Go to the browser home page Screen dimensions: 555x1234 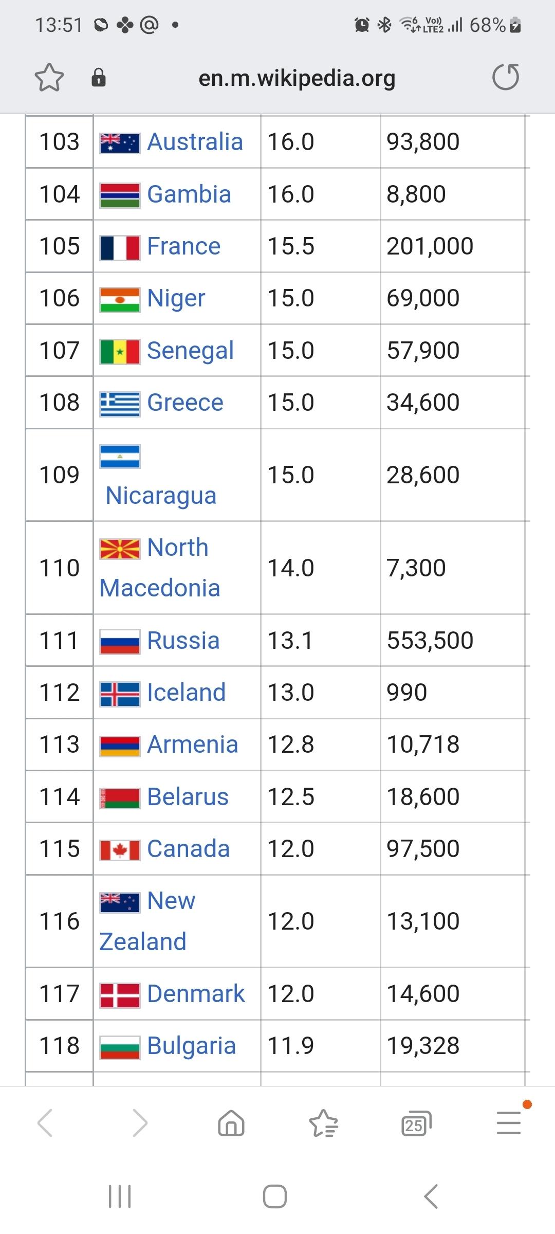tap(231, 1122)
